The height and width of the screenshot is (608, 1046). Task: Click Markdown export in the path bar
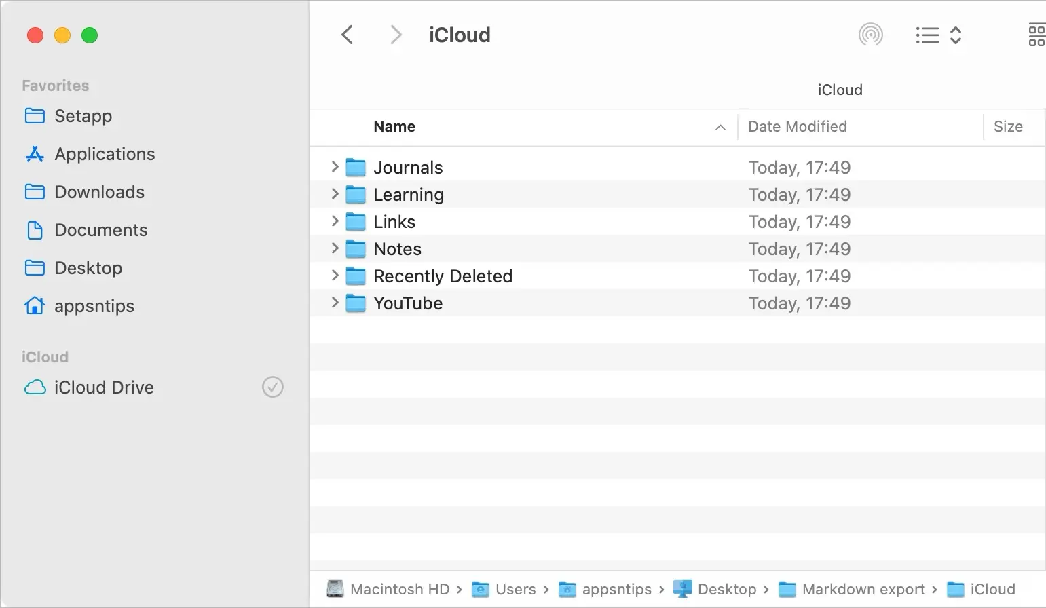pos(852,589)
